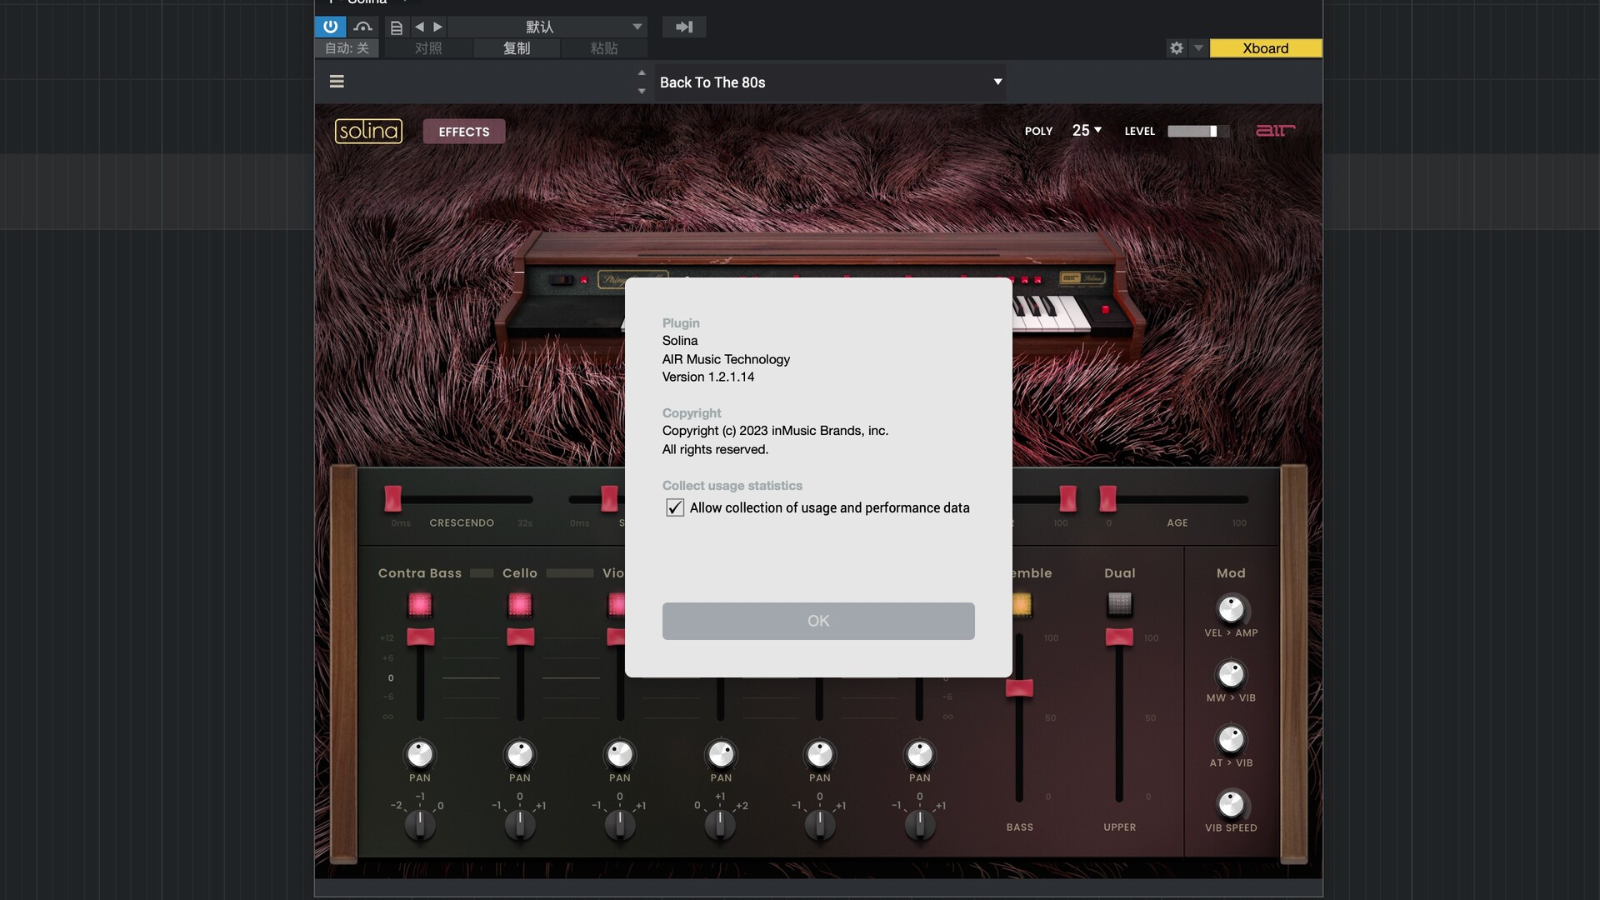Image resolution: width=1600 pixels, height=900 pixels.
Task: Open the POLY 25 voices dropdown
Action: (1087, 131)
